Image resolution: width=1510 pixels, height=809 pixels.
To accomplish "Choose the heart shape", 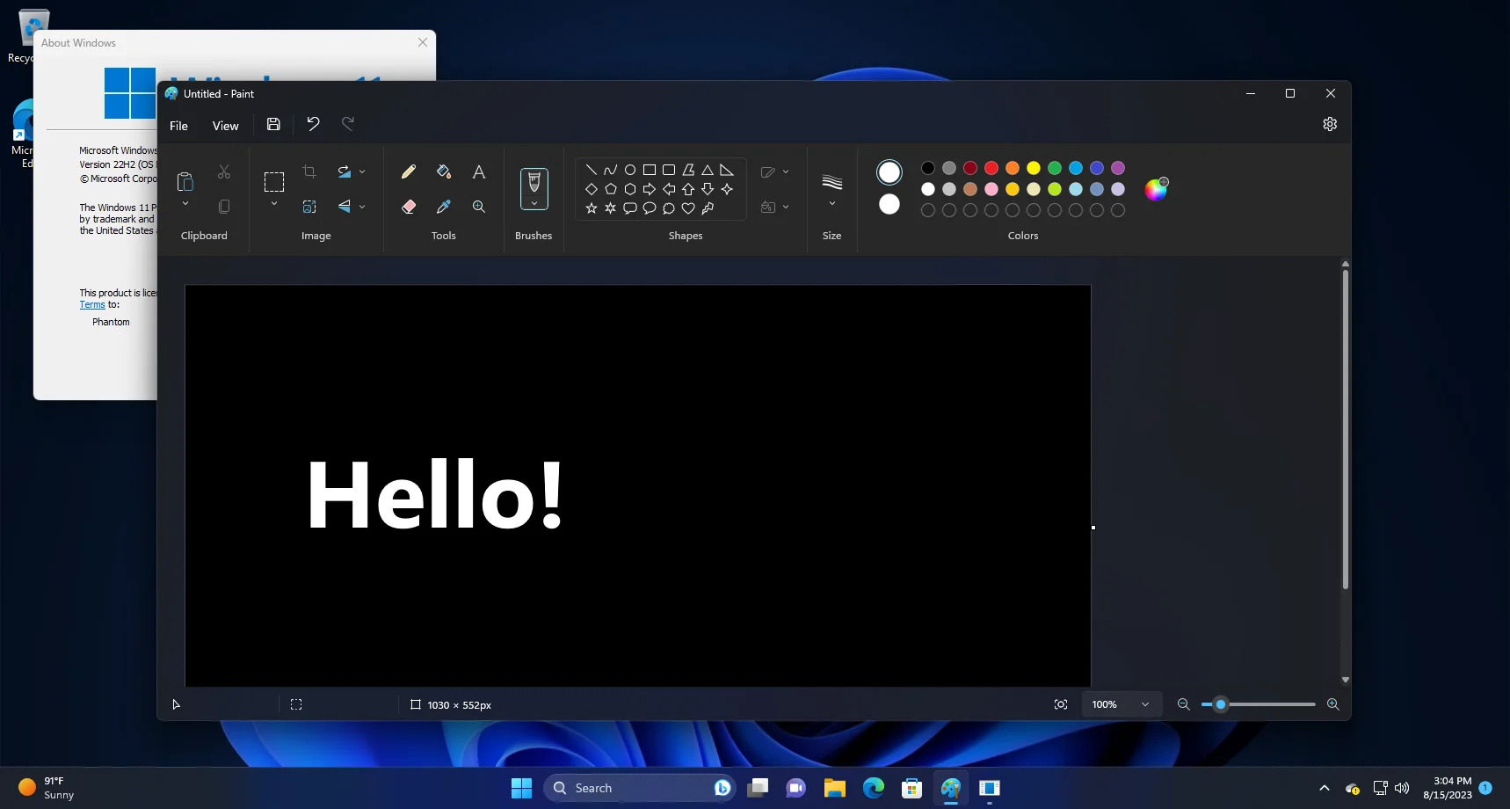I will pyautogui.click(x=688, y=208).
